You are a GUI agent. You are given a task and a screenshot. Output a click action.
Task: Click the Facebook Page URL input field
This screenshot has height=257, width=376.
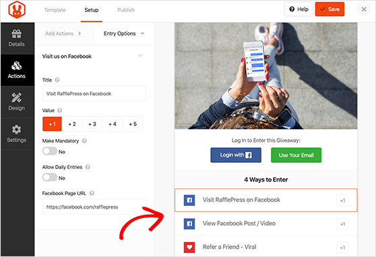tap(94, 207)
